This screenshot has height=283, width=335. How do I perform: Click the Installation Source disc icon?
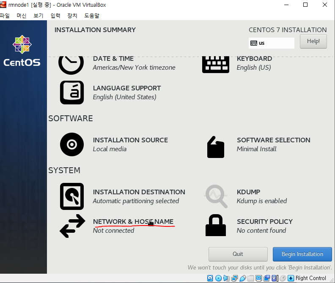pos(72,144)
